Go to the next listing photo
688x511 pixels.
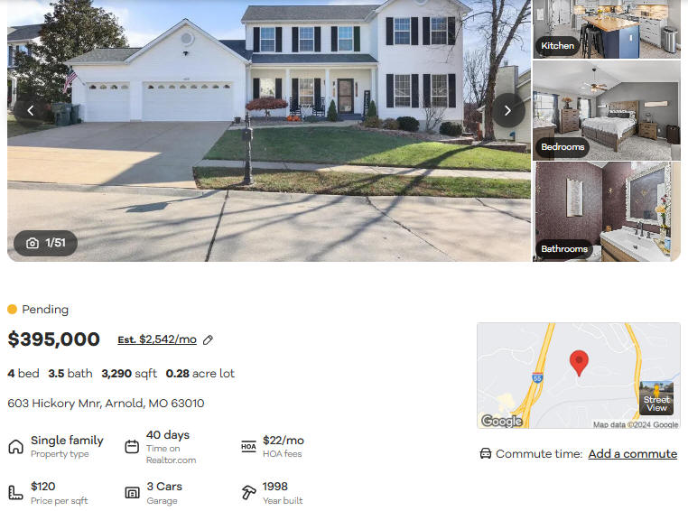pyautogui.click(x=507, y=110)
